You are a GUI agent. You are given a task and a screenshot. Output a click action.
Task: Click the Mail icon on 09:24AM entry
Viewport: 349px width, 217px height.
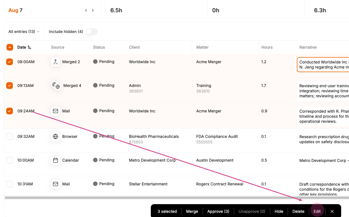[x=56, y=111]
